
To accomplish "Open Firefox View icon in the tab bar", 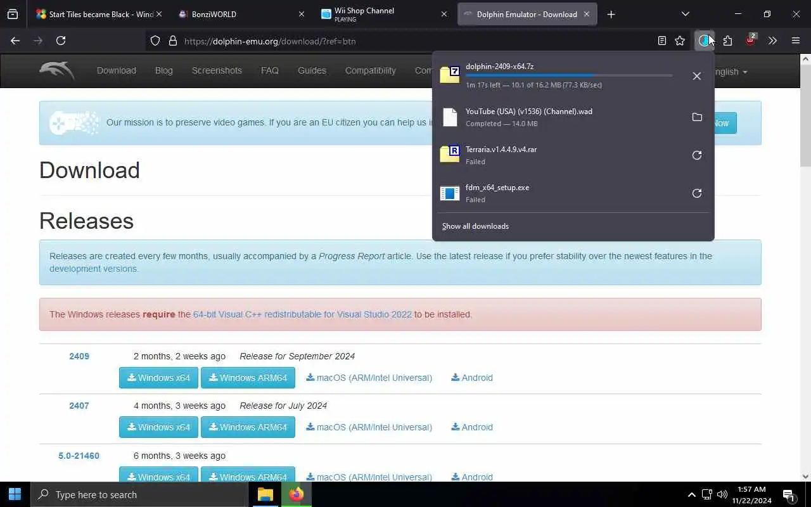I will (13, 14).
